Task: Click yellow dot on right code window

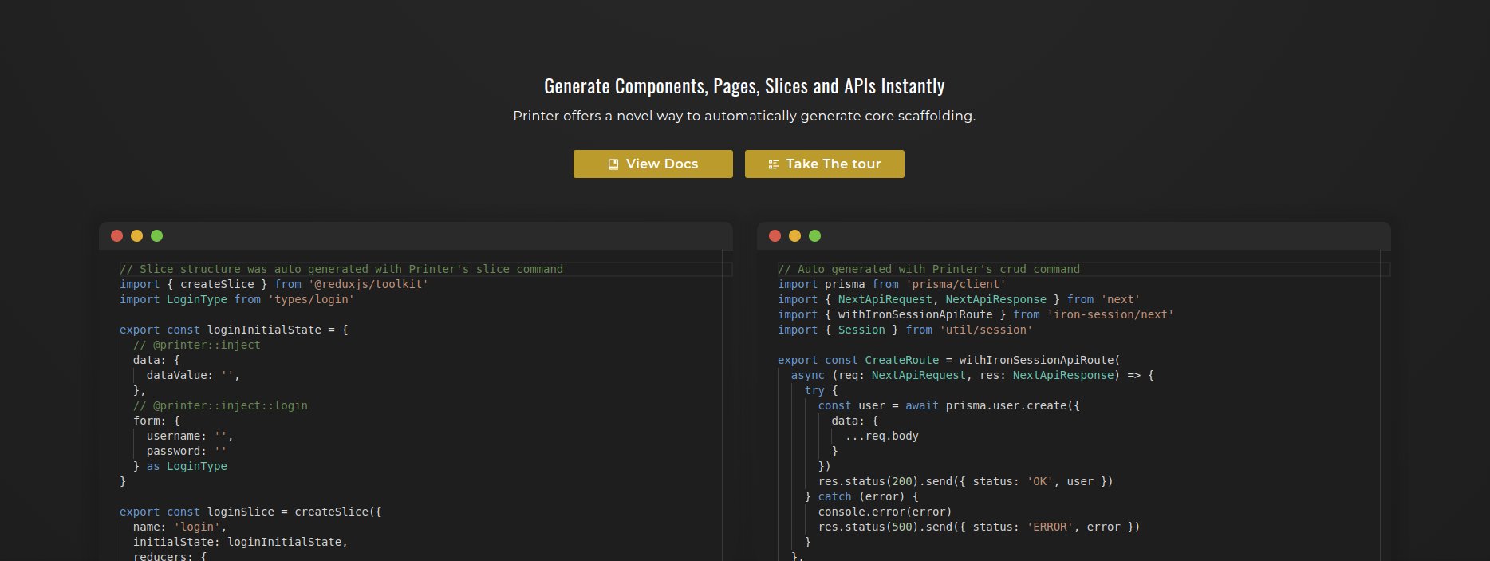Action: click(x=794, y=235)
